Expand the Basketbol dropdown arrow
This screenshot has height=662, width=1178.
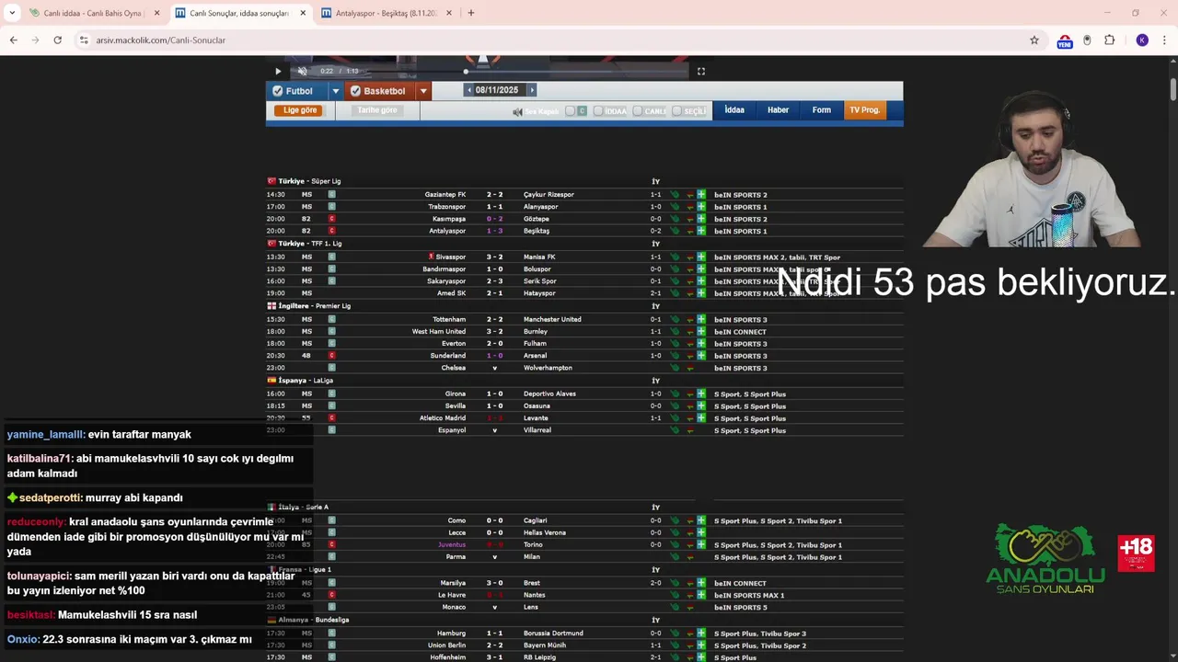tap(423, 91)
